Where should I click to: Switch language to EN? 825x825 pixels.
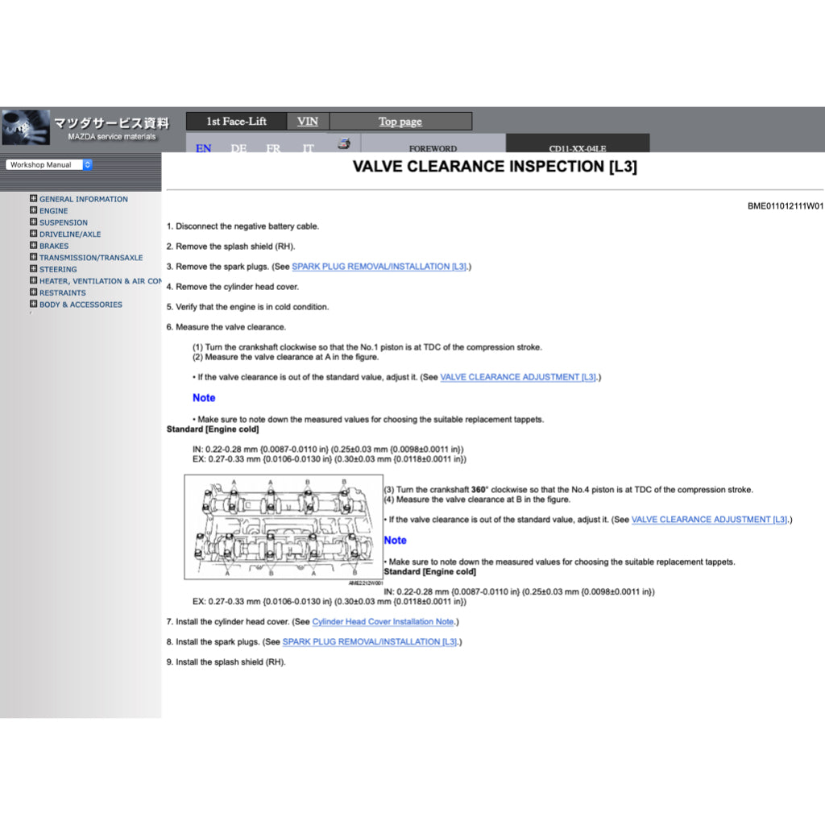(x=204, y=148)
